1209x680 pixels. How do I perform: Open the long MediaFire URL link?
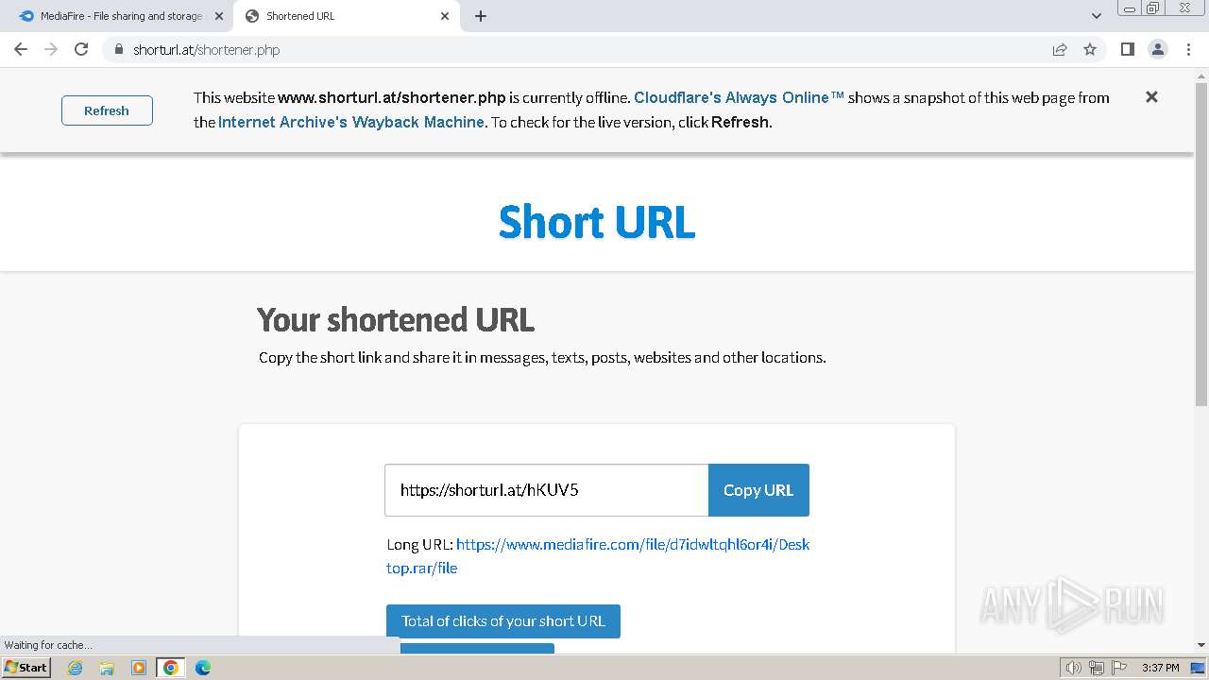coord(598,556)
